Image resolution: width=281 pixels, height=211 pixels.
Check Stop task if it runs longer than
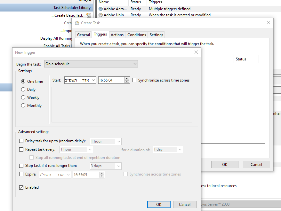tap(21, 166)
